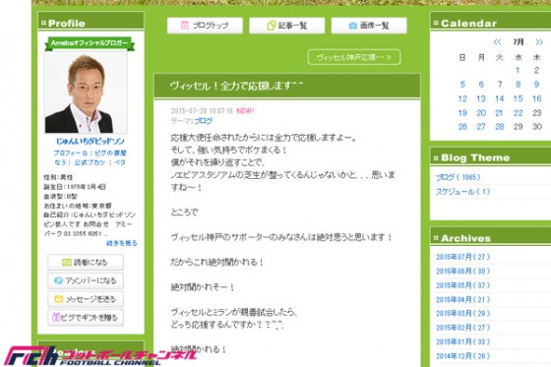
Task: Click the green pages icon on 記事一覧
Action: click(x=271, y=26)
